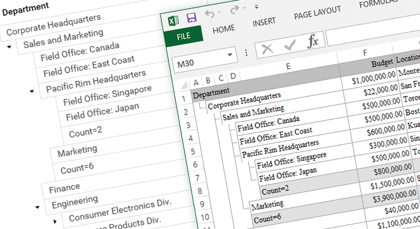Open the Name Box dropdown showing M30

[x=230, y=55]
